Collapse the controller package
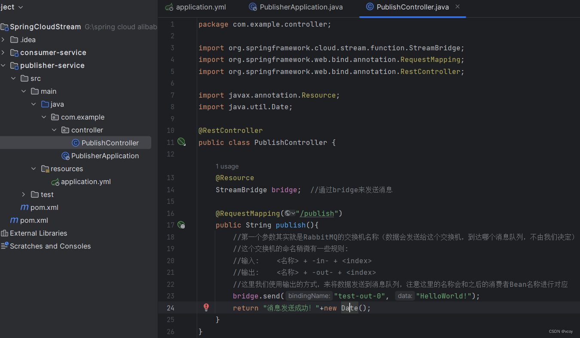Viewport: 580px width, 338px height. (54, 130)
